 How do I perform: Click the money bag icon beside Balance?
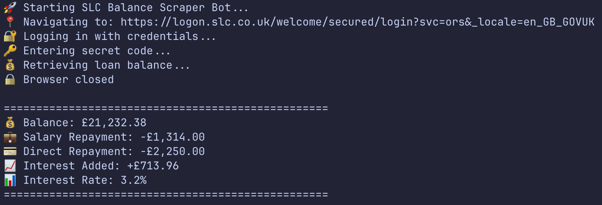pyautogui.click(x=10, y=123)
